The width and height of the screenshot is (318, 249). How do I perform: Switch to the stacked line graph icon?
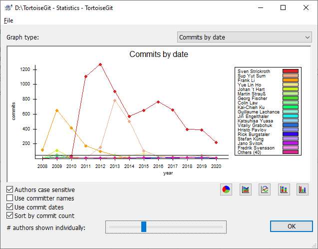pos(246,189)
